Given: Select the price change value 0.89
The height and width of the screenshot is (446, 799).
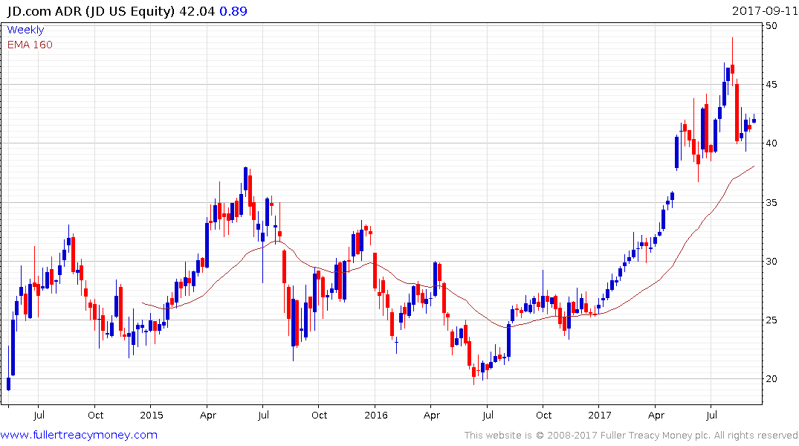Looking at the screenshot, I should (233, 11).
